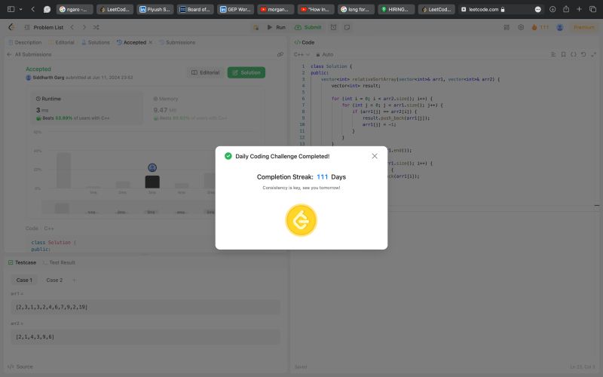Select the Accepted tab
This screenshot has height=377, width=603.
point(131,42)
